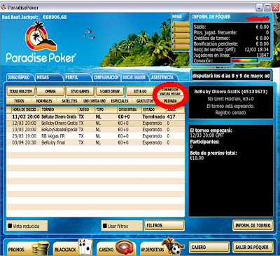Viewport: 280px width, 256px height.
Task: Select the 12/03 20:00 BeRuby Dinero Gratis row
Action: (95, 123)
